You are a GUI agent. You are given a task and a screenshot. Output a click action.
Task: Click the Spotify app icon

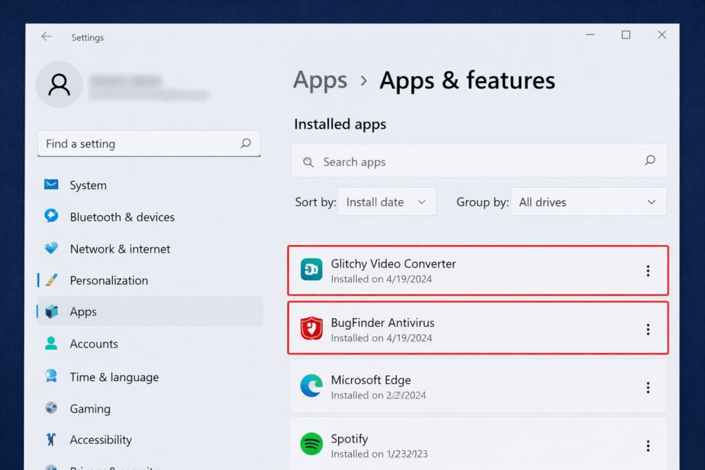tap(311, 445)
